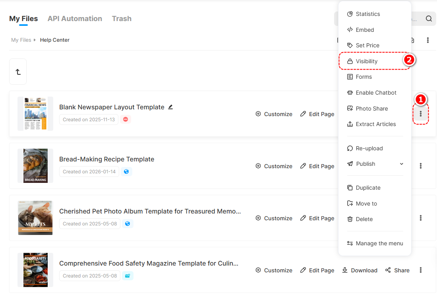Screen dimensions: 437x295
Task: Click the rename pencil icon beside Blank Newspaper title
Action: click(x=170, y=107)
